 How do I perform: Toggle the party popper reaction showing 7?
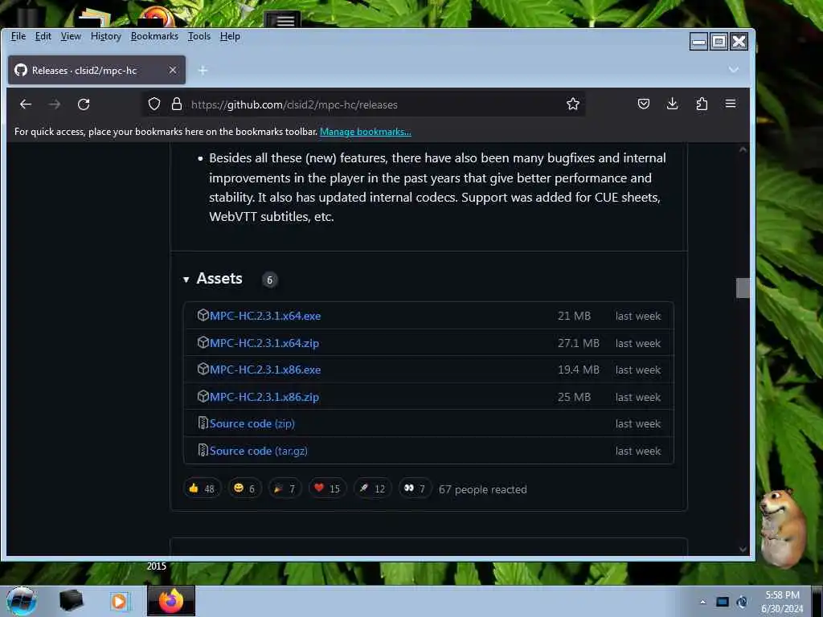click(x=285, y=489)
